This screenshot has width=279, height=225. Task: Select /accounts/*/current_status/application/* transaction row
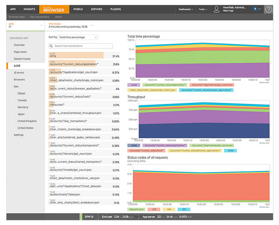[84, 63]
